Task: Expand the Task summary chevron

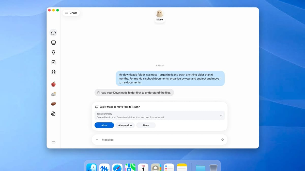Action: [x=221, y=116]
